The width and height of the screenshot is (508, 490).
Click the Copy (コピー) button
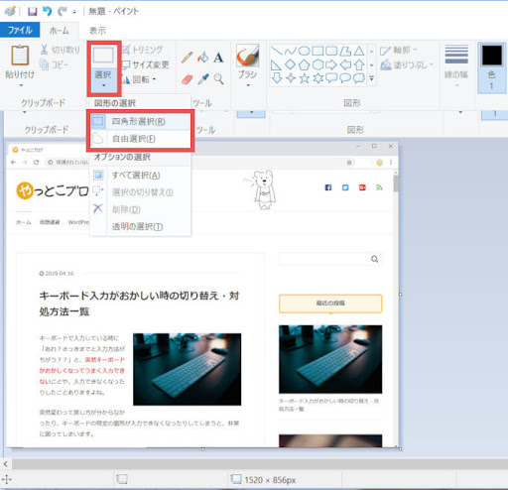54,64
